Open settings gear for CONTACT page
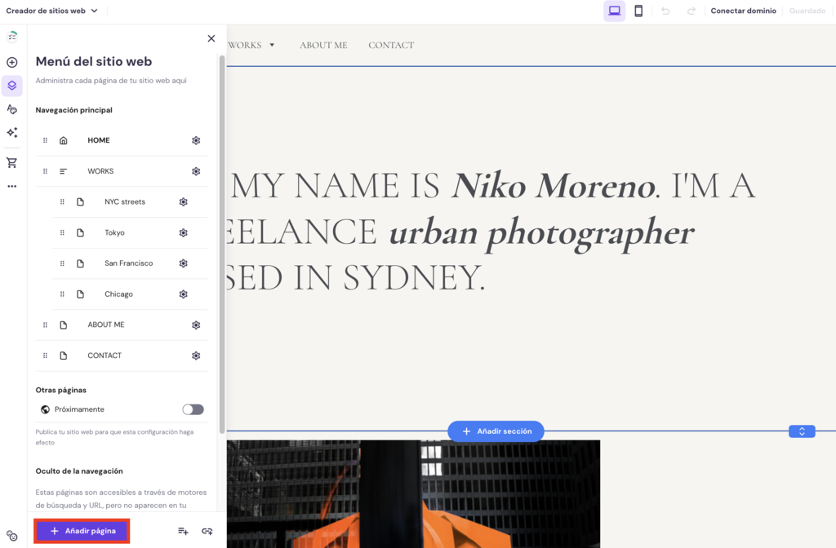This screenshot has width=836, height=548. tap(196, 356)
